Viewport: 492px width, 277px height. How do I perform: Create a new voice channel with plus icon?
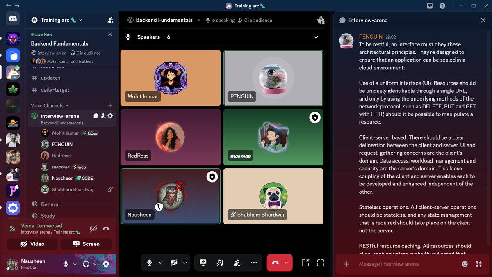[x=110, y=105]
